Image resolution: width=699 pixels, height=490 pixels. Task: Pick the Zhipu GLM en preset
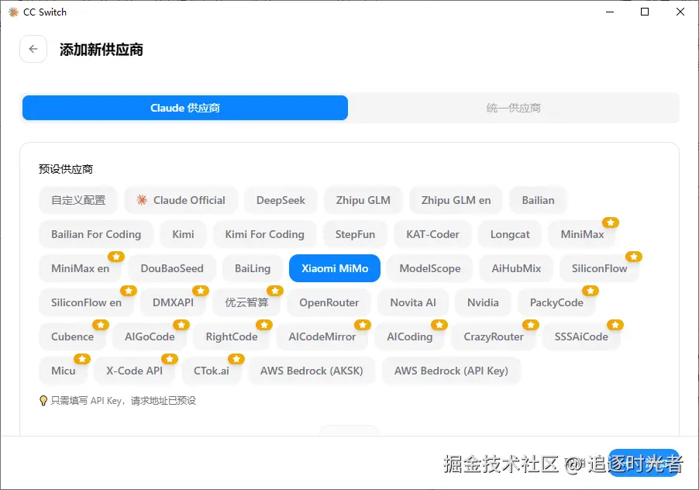click(x=456, y=200)
